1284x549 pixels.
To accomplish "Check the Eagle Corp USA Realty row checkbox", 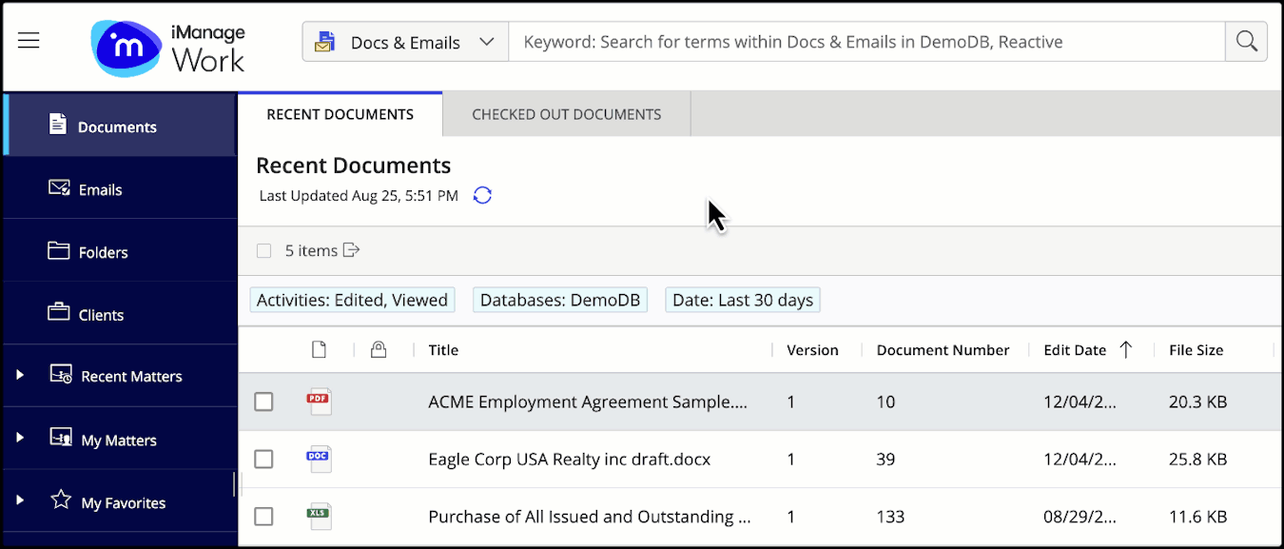I will [263, 459].
